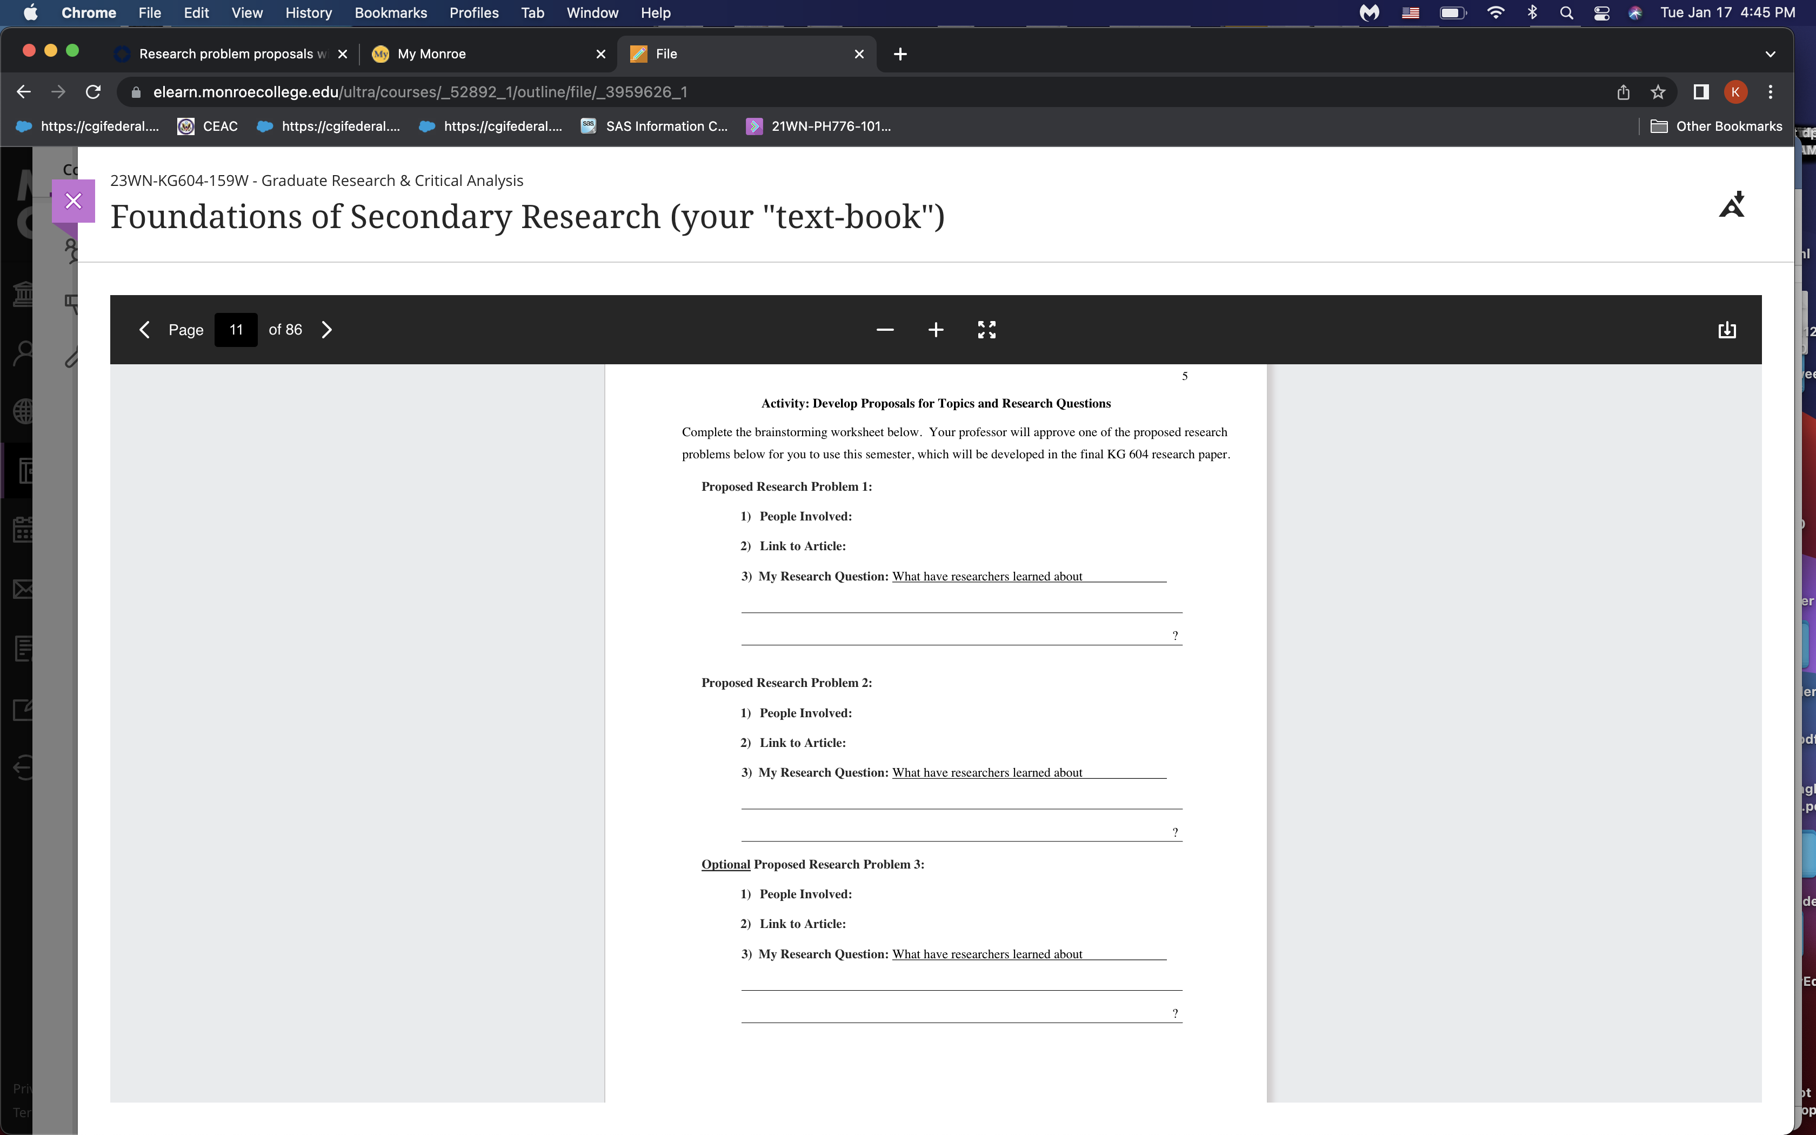Viewport: 1816px width, 1135px height.
Task: Open the Bookmarks menu
Action: pos(391,13)
